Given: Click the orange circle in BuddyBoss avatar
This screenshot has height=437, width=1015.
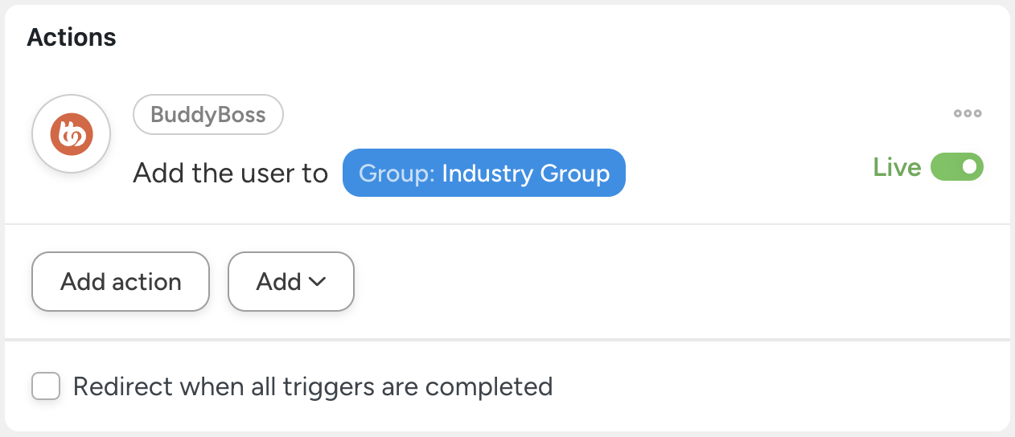Looking at the screenshot, I should 71,134.
